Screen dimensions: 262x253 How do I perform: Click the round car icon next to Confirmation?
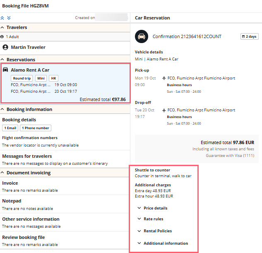pos(142,36)
